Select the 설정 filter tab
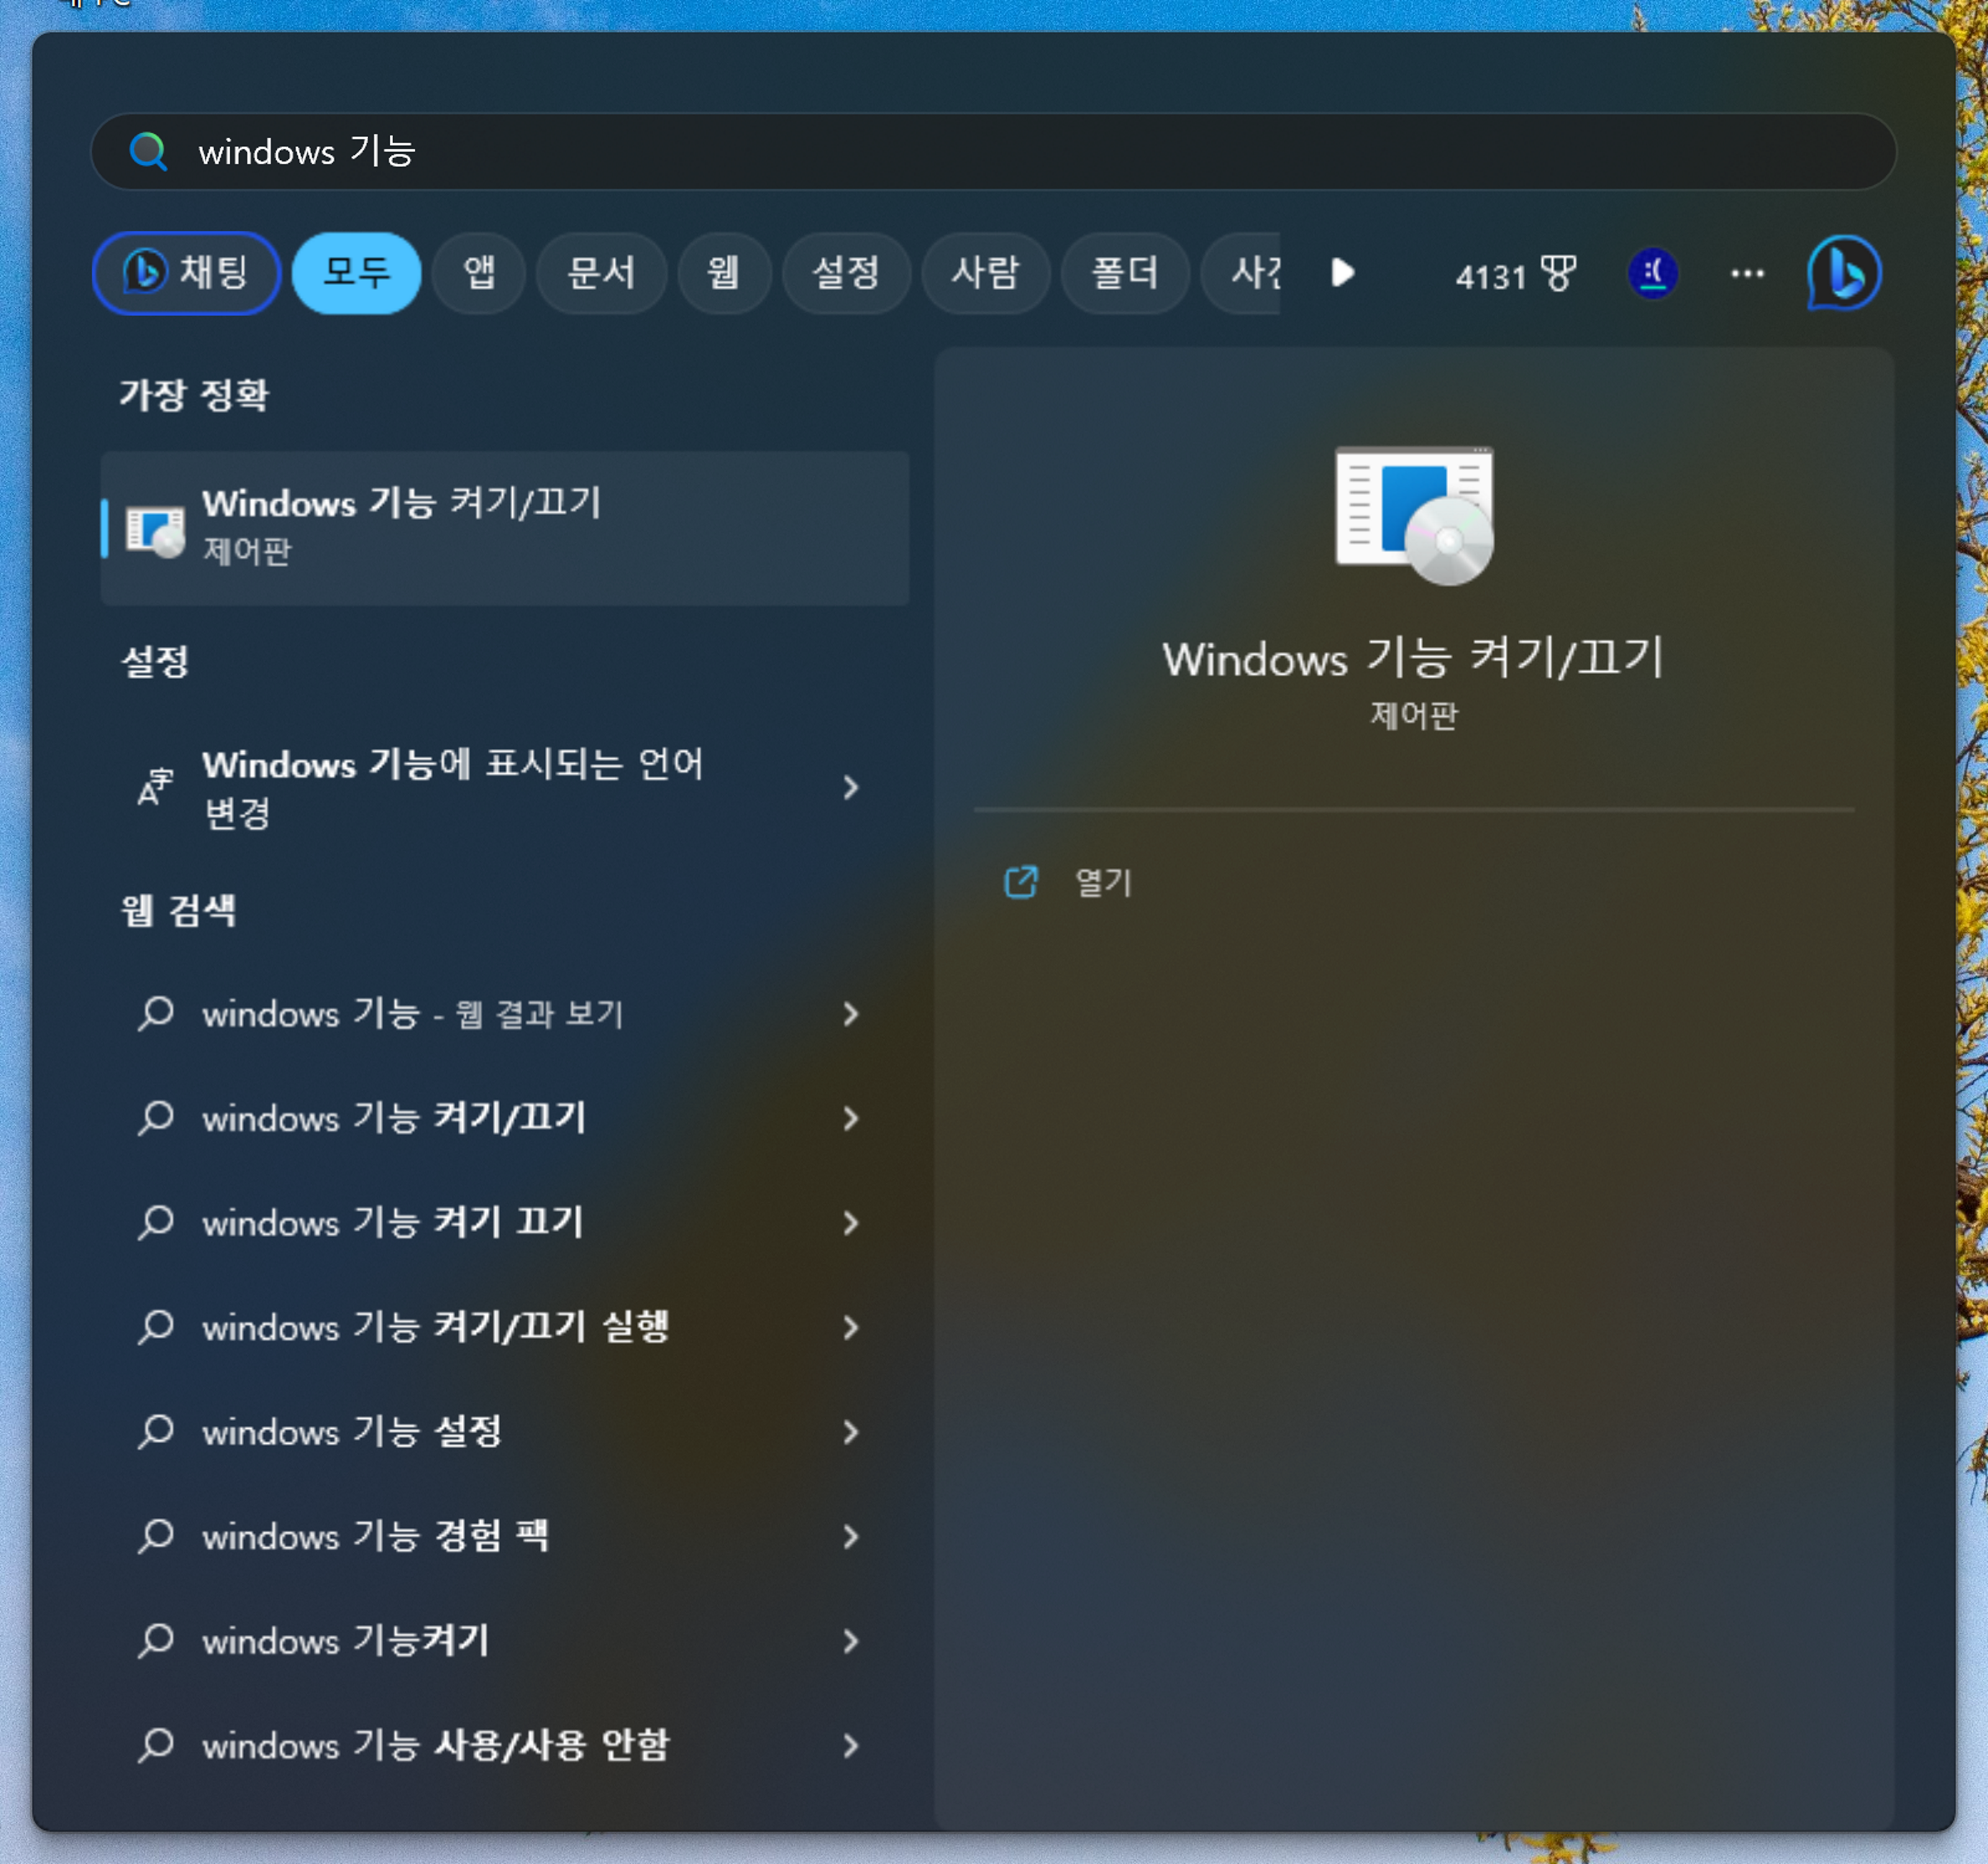 click(x=845, y=273)
